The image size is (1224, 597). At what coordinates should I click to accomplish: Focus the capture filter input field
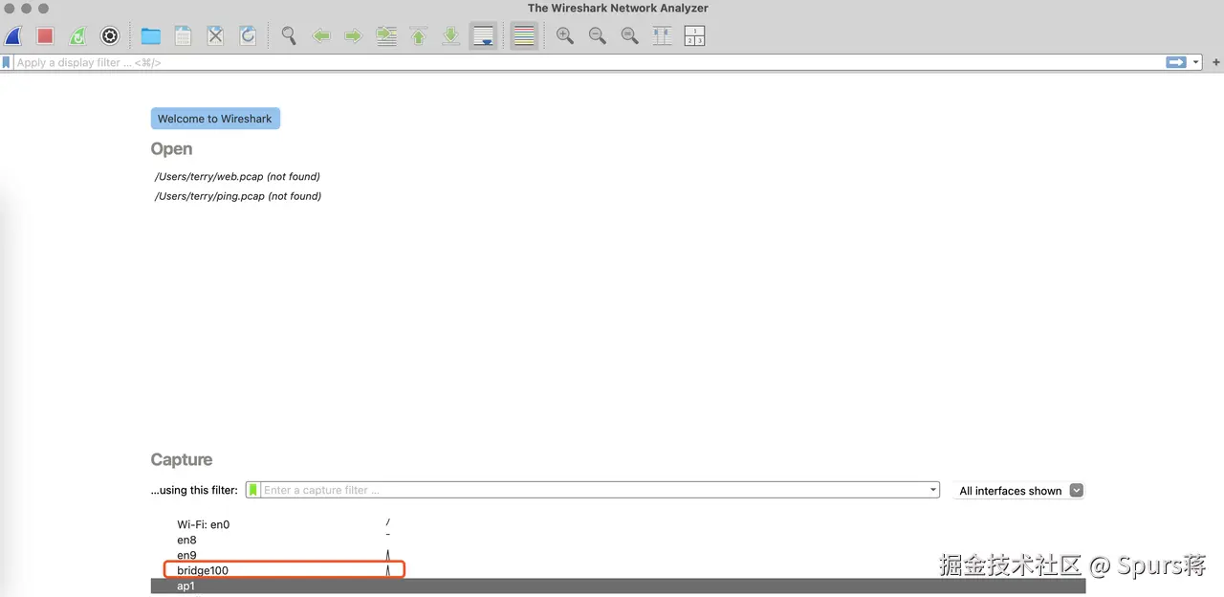coord(594,490)
